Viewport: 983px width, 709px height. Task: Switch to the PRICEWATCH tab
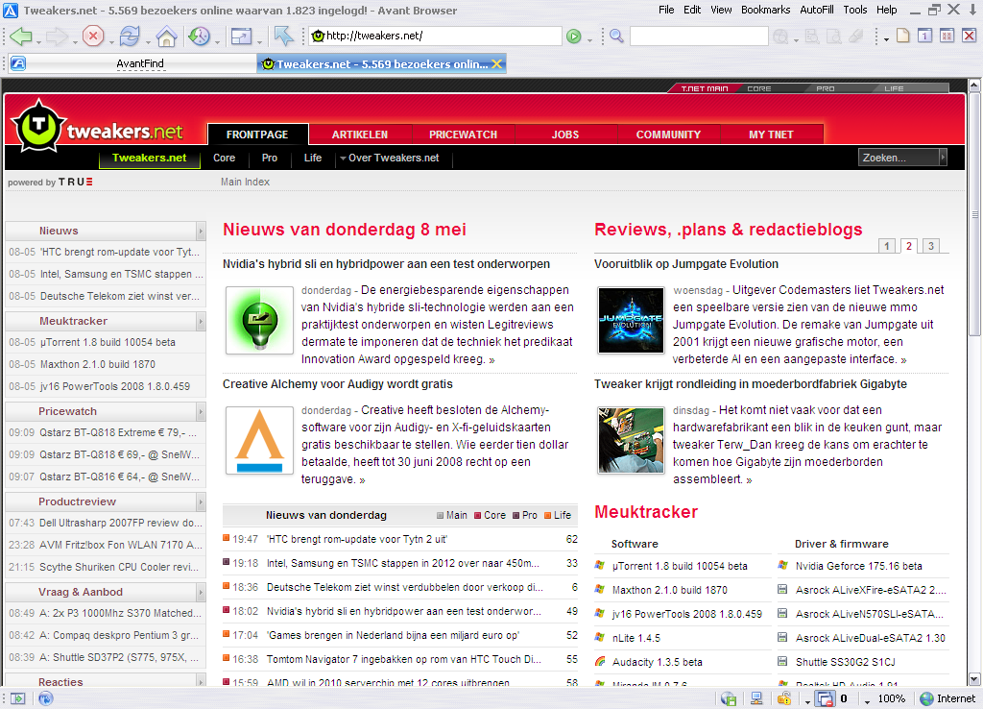point(464,134)
